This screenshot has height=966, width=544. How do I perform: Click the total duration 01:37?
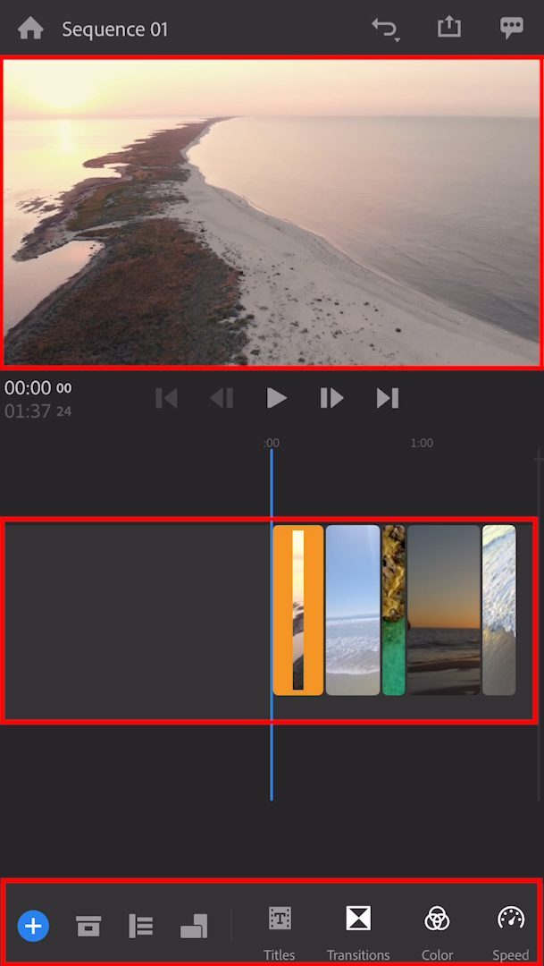38,411
